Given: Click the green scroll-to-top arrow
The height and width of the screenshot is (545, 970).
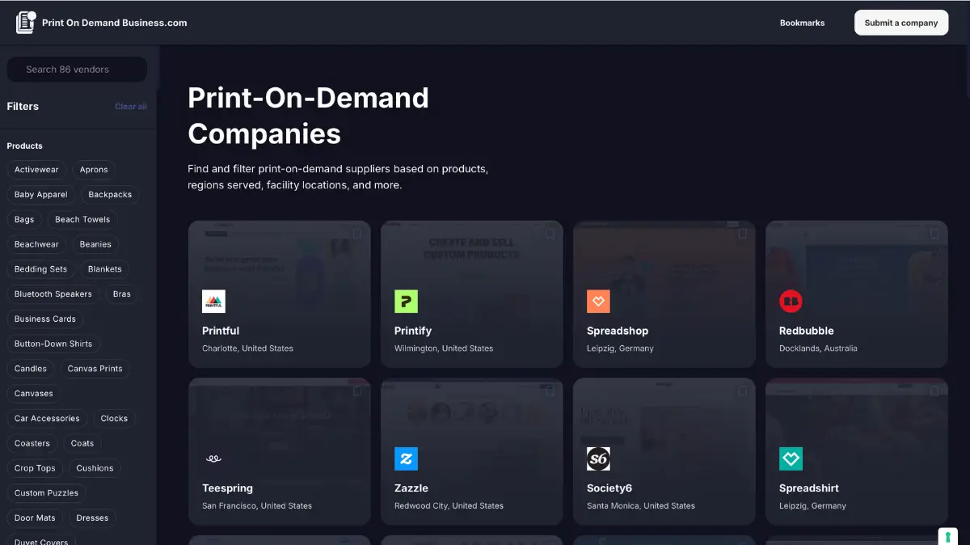Looking at the screenshot, I should [947, 536].
